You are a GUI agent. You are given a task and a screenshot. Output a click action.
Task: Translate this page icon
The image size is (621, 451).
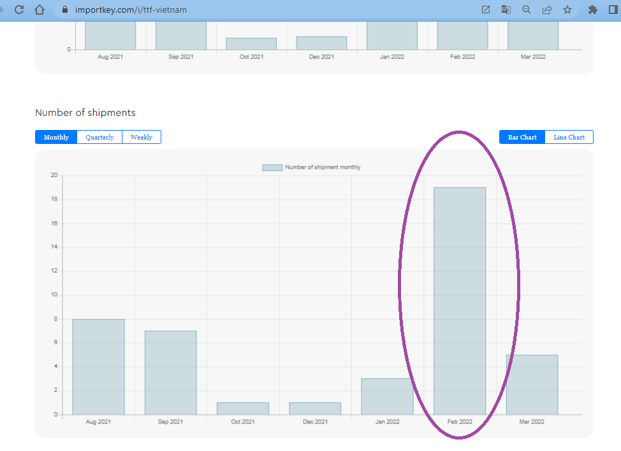coord(506,10)
